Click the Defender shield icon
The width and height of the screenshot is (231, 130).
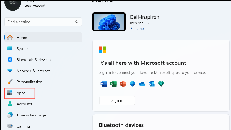click(x=133, y=84)
